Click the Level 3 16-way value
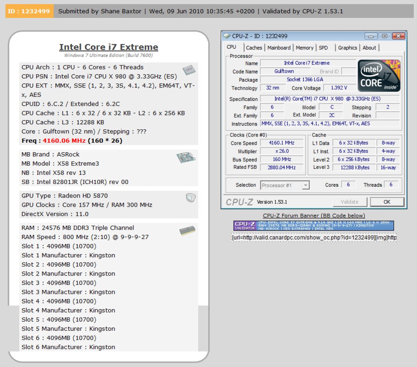The image size is (417, 367). tap(388, 167)
